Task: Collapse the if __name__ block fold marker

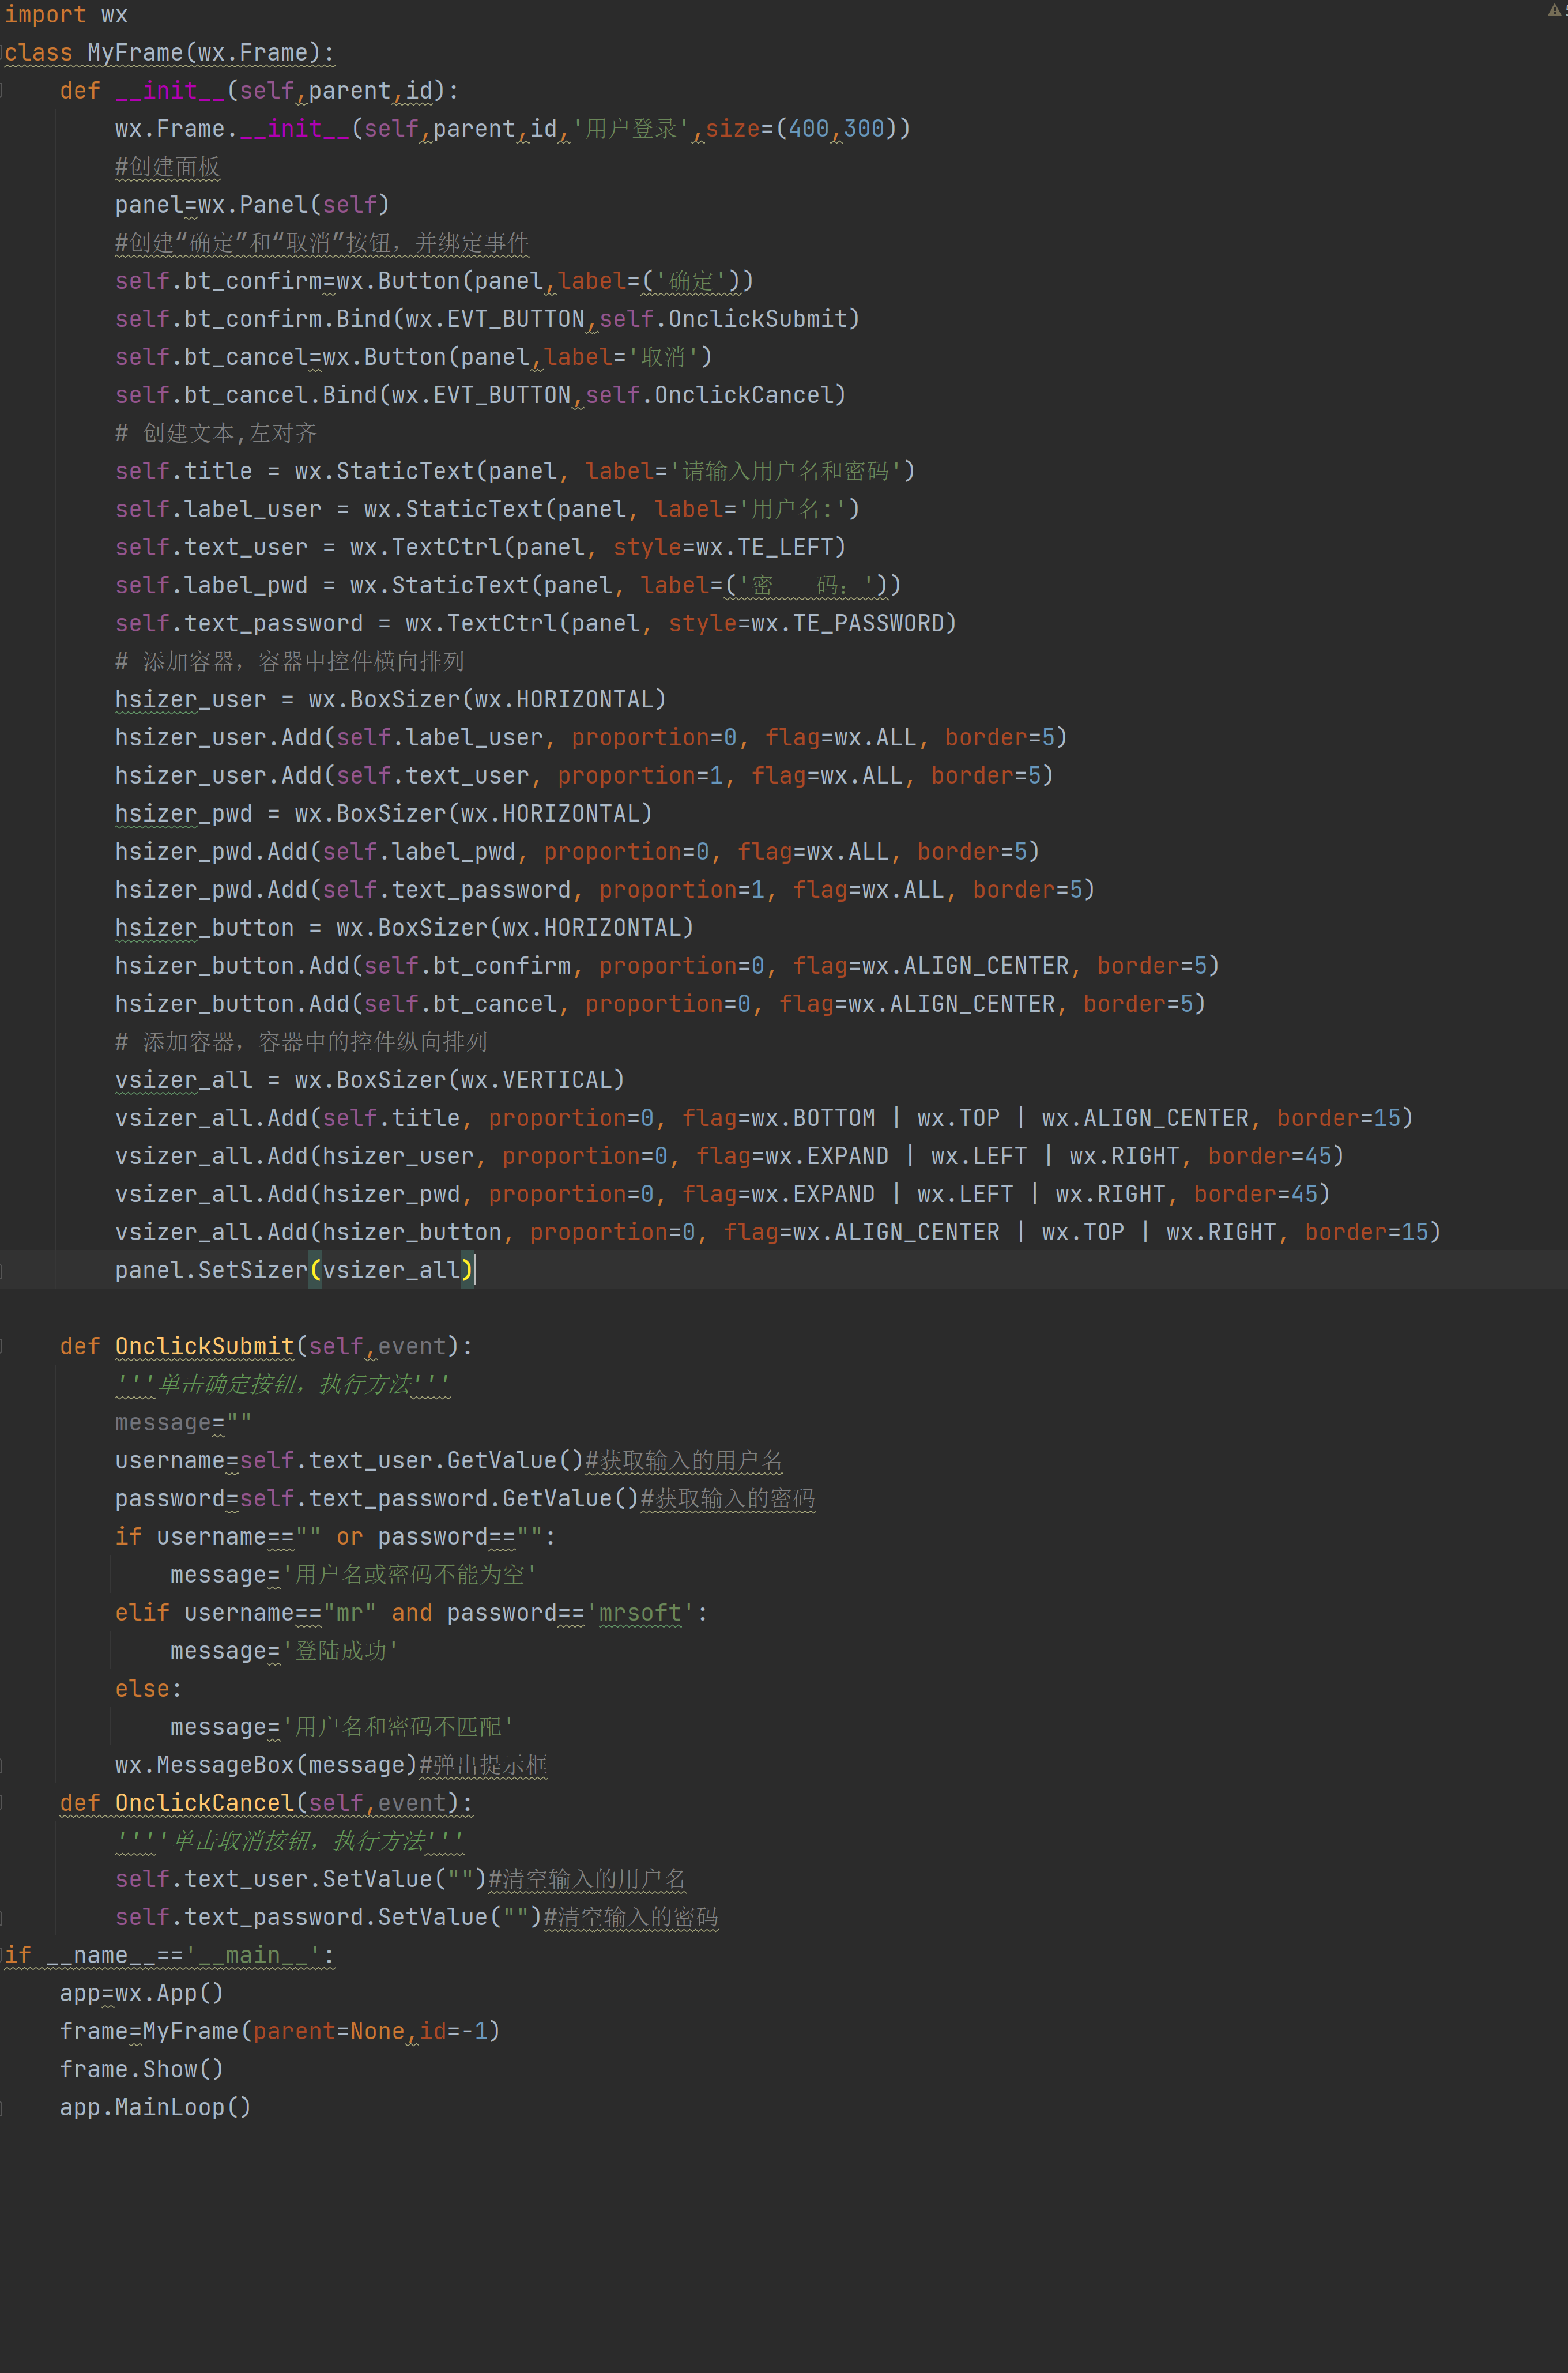Action: coord(2,1955)
